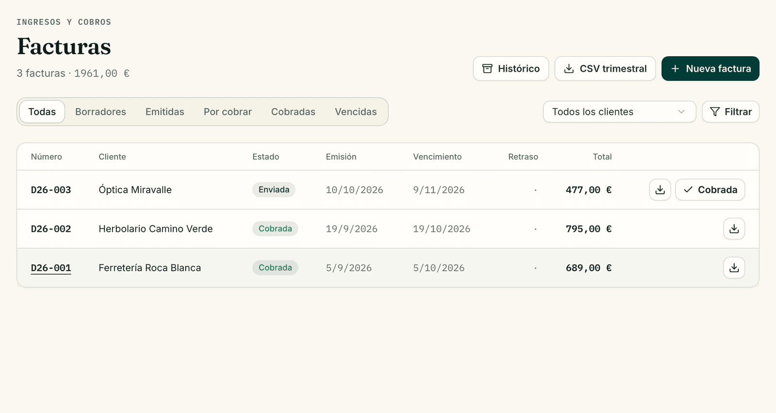Click the Vencimiento column header
776x413 pixels.
click(437, 157)
